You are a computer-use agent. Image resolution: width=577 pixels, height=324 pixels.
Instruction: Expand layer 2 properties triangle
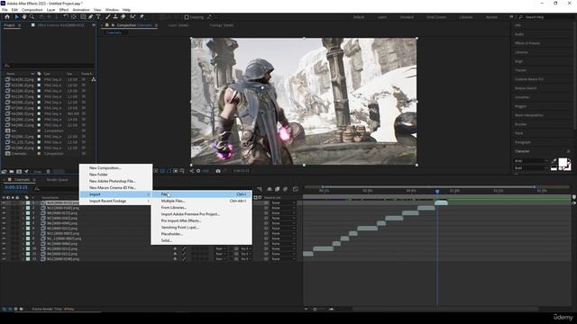point(23,208)
